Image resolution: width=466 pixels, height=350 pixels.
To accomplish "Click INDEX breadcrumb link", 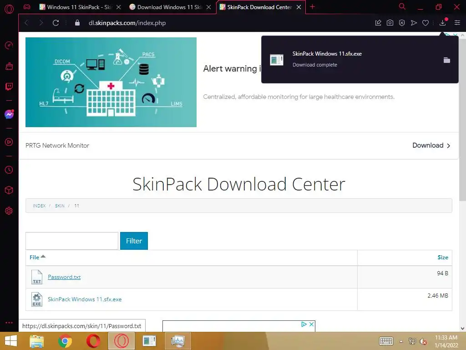I will pyautogui.click(x=39, y=206).
